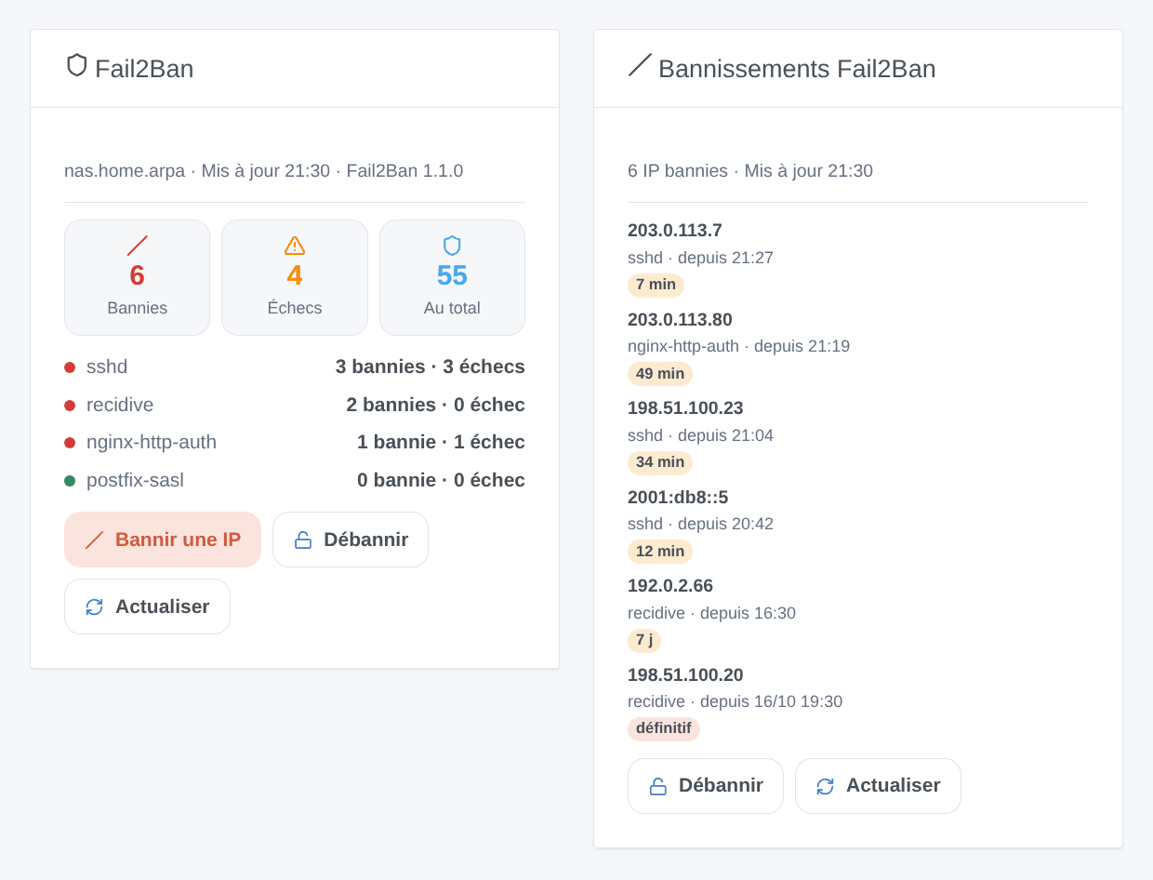Click the red ban icon above 6 Bannies
1153x880 pixels.
pos(138,246)
